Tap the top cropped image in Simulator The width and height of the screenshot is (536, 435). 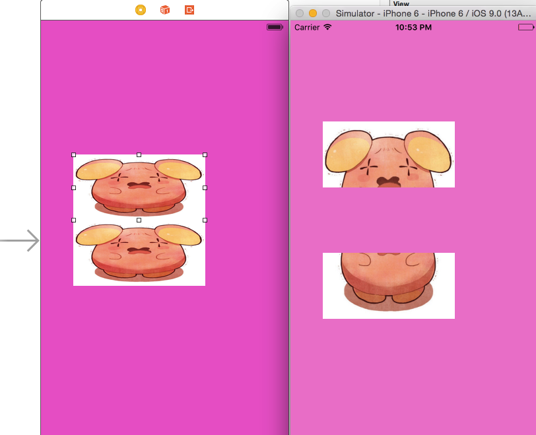click(x=389, y=154)
